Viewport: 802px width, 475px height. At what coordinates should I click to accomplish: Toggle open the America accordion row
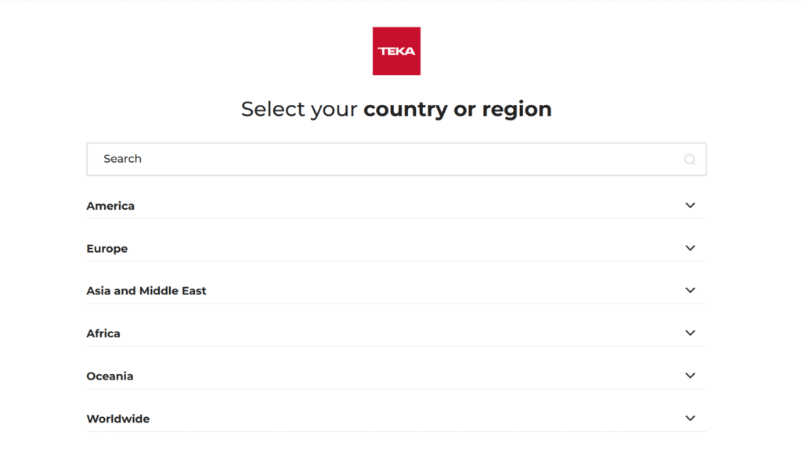coord(392,205)
